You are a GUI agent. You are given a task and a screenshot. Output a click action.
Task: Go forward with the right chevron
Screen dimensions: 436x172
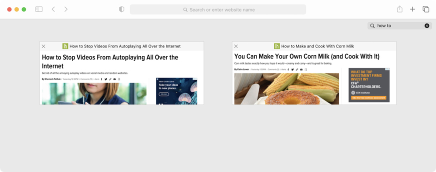(x=66, y=10)
